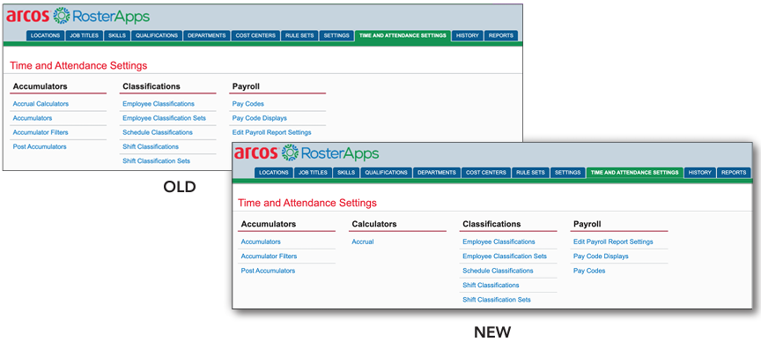Open Employee Classifications link in NEW window
This screenshot has width=761, height=342.
[x=499, y=242]
